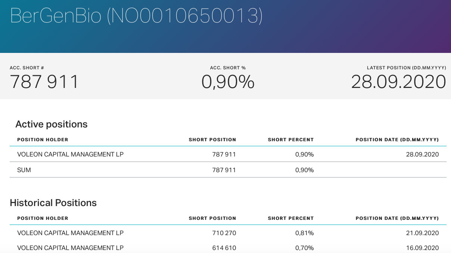Click 28.09.2020 date in the active positions row
451x253 pixels.
tap(423, 154)
